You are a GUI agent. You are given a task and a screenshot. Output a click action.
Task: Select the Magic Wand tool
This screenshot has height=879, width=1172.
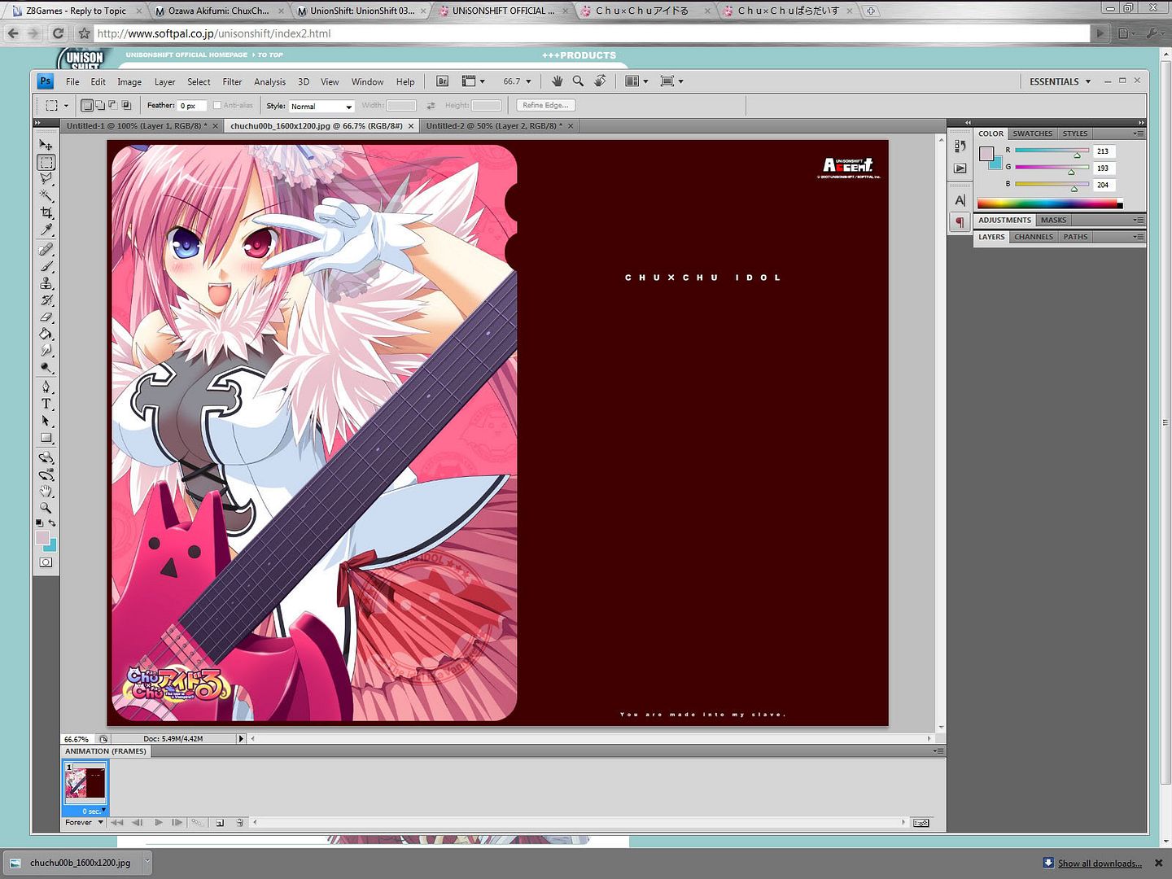point(46,195)
